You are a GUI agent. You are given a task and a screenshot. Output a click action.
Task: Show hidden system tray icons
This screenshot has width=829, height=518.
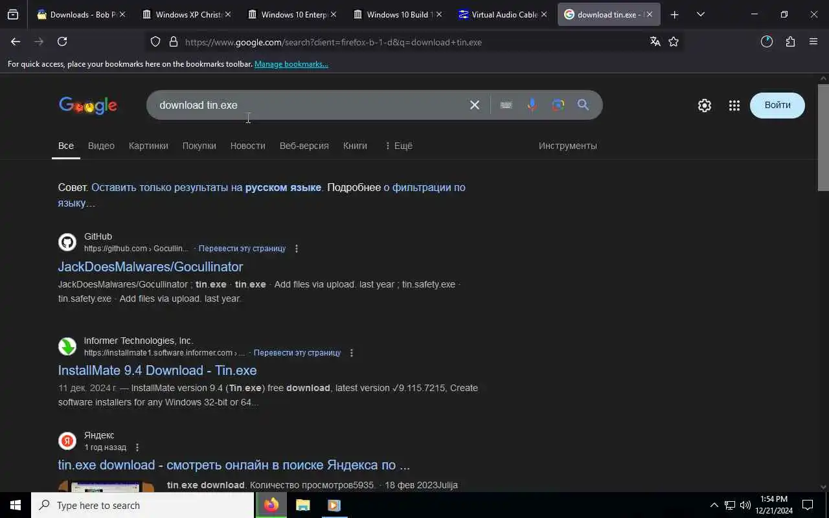click(714, 505)
